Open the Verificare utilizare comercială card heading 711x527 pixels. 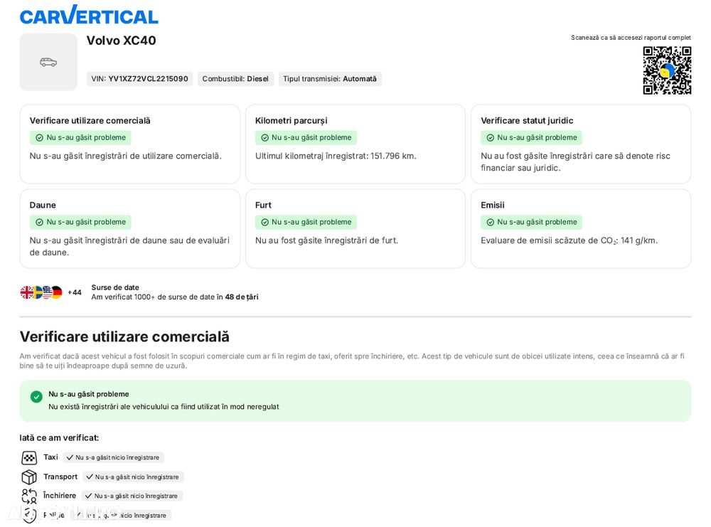[x=90, y=121]
